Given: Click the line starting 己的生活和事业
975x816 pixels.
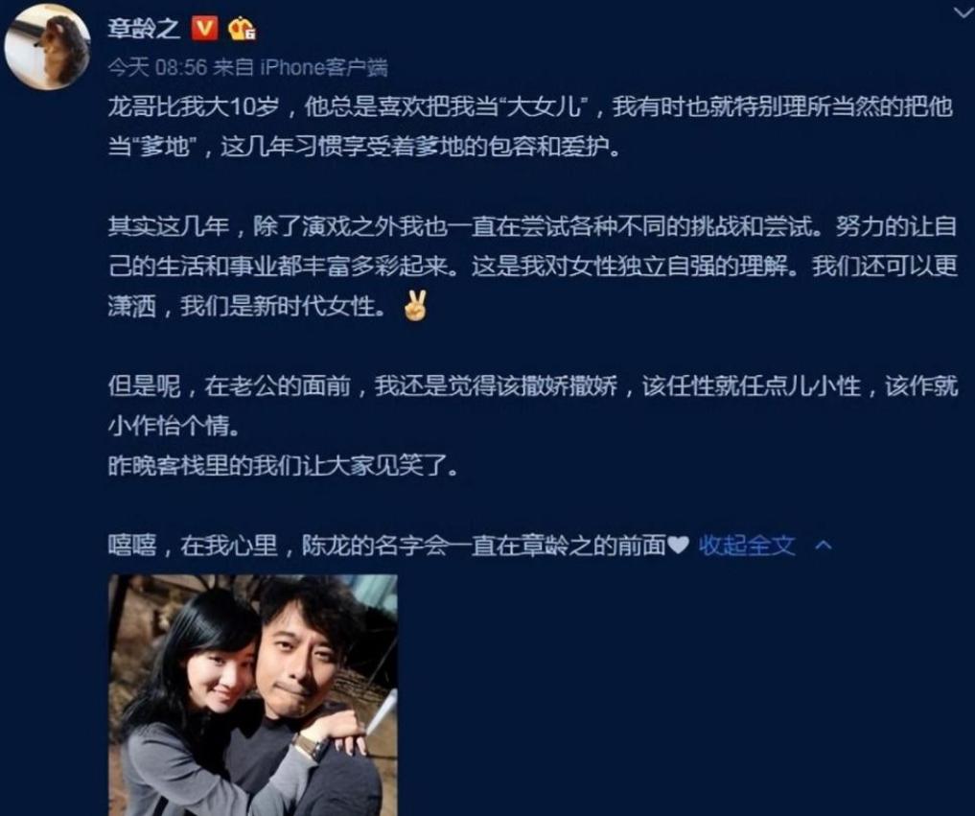Looking at the screenshot, I should pos(532,267).
